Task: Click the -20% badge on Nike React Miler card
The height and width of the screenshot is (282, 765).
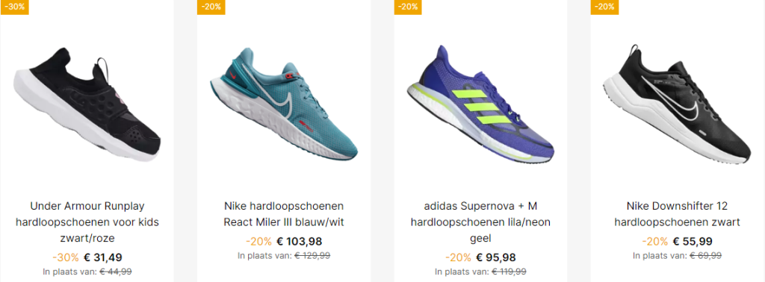Action: [211, 7]
